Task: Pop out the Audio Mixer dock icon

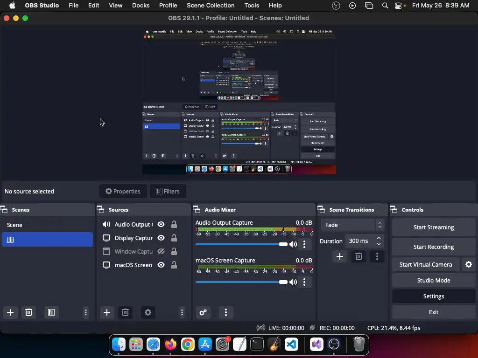Action: pos(197,209)
